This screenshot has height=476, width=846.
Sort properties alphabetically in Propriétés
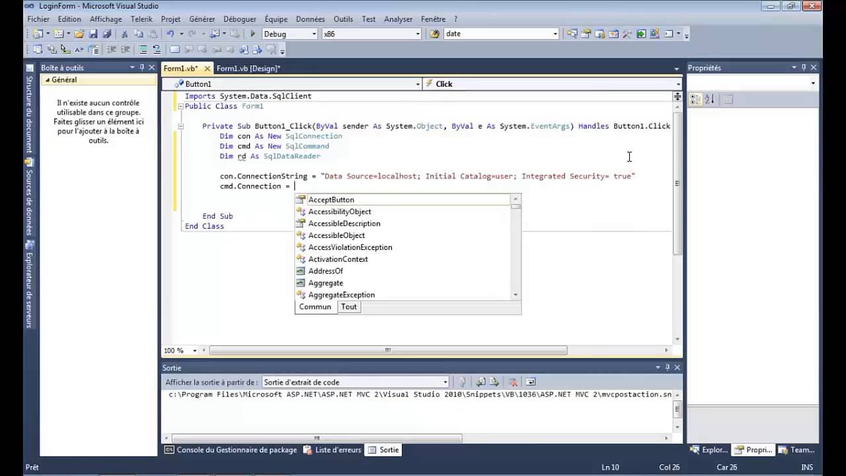pyautogui.click(x=709, y=99)
